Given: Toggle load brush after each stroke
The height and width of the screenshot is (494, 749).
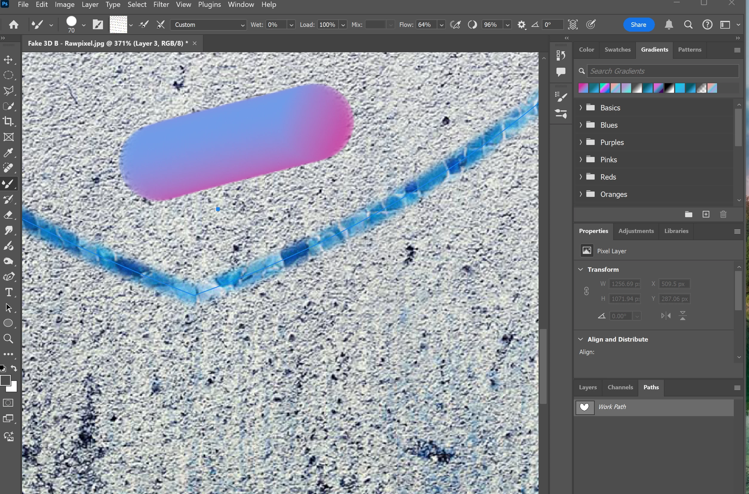Looking at the screenshot, I should click(x=144, y=25).
